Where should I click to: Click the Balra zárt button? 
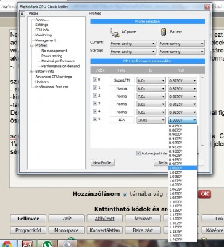[143, 230]
